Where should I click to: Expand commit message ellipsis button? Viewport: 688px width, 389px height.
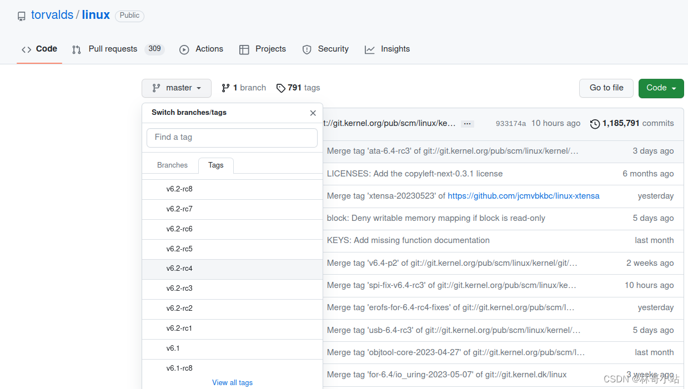coord(468,124)
